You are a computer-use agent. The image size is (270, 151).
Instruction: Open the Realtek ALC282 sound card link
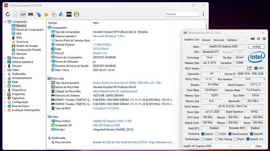[133, 142]
